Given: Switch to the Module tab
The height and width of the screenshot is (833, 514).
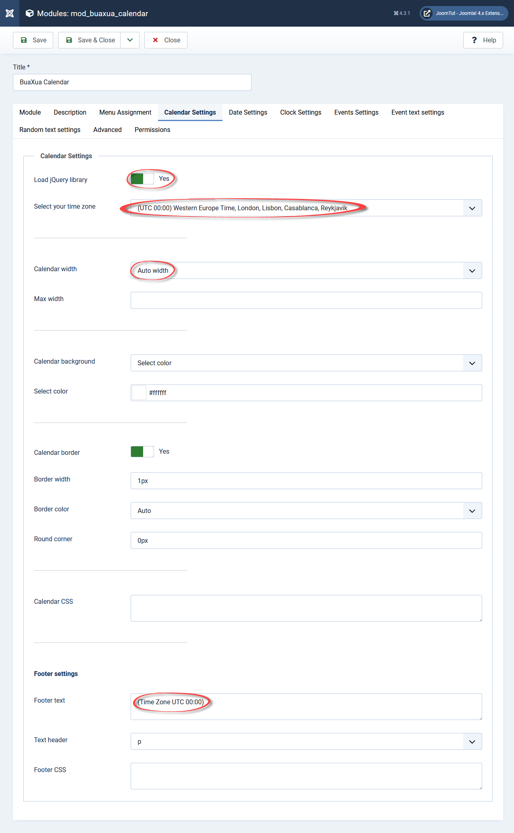Looking at the screenshot, I should click(30, 112).
